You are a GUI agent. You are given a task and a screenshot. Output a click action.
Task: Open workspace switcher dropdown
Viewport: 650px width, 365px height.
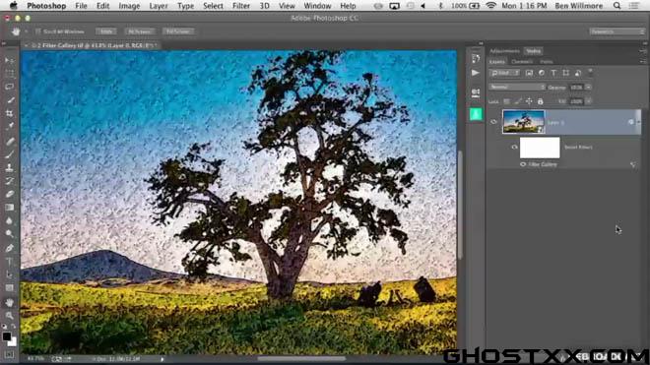coord(617,31)
